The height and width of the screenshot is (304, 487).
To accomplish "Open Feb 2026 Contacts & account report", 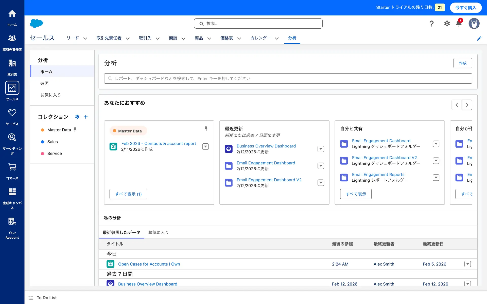I will 159,143.
